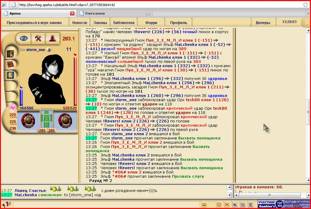Image resolution: width=311 pixels, height=209 pixels.
Task: Click the browser address bar URL field
Action: [x=155, y=5]
